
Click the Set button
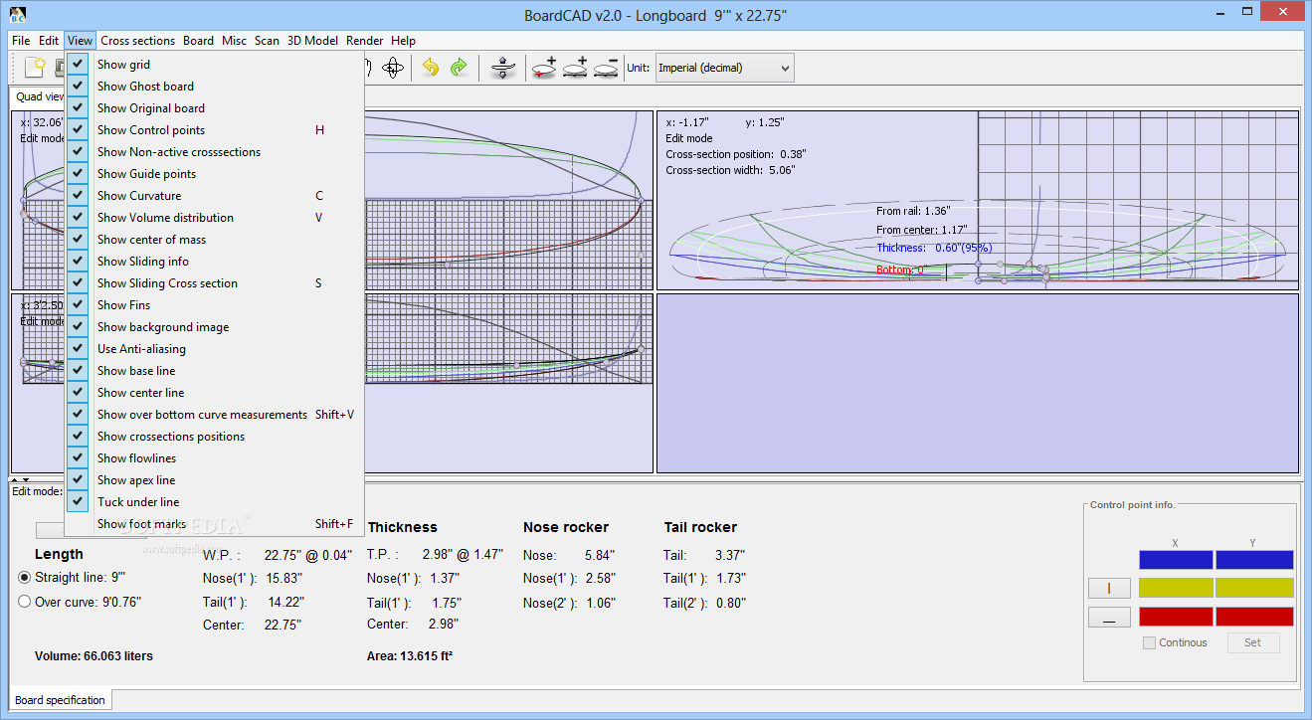[1252, 642]
